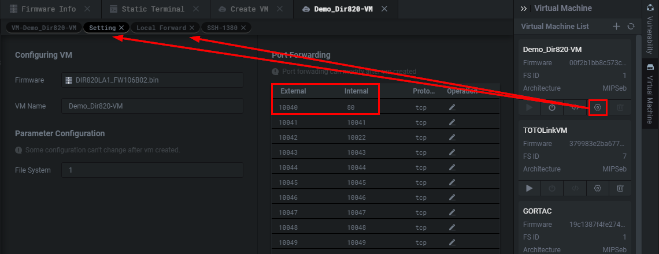Edit port forwarding row 10046
The image size is (659, 254).
452,197
